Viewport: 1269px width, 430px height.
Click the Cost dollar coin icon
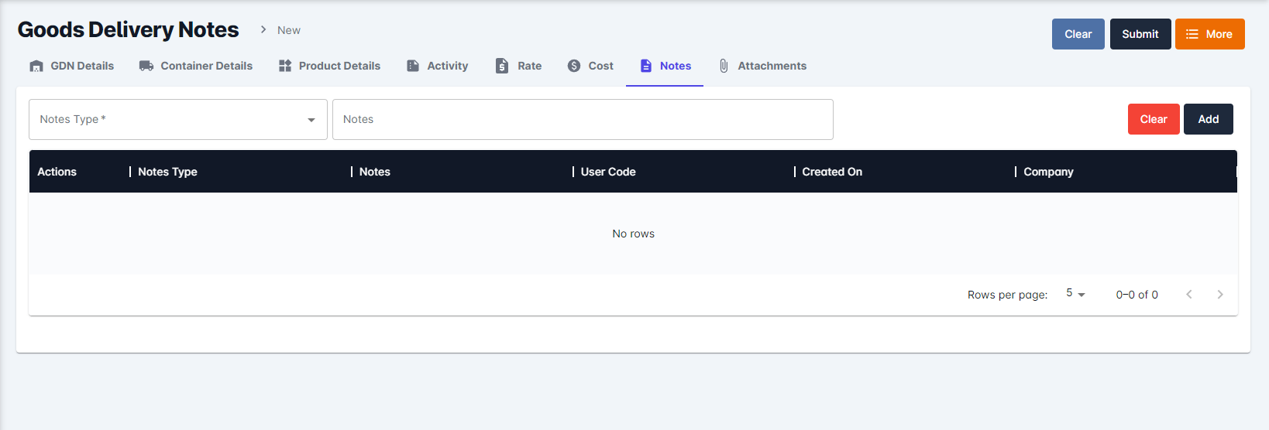(574, 66)
